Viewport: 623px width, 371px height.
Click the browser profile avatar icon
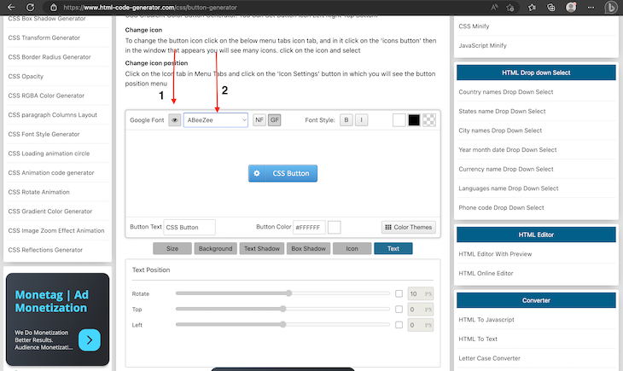[x=571, y=7]
